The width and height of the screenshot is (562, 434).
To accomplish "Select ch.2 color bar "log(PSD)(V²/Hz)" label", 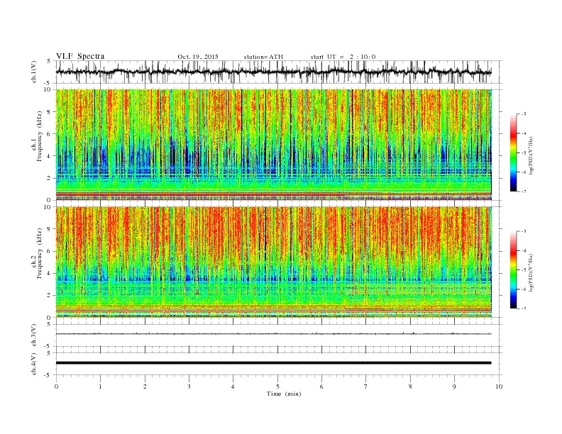I will tap(532, 272).
